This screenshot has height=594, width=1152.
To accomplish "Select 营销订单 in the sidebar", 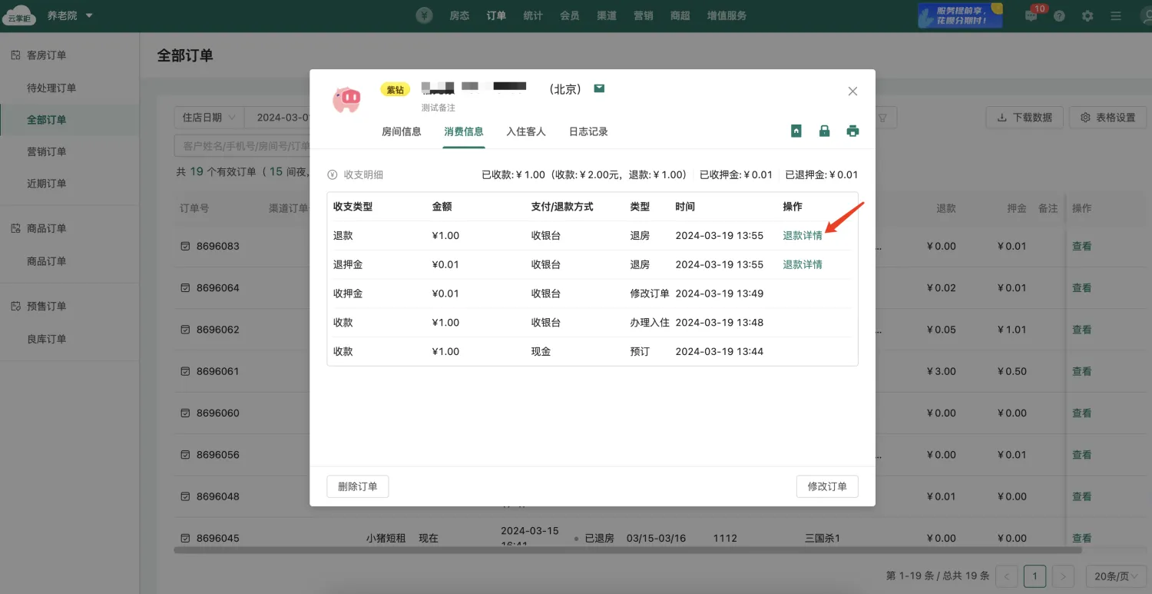I will (47, 151).
